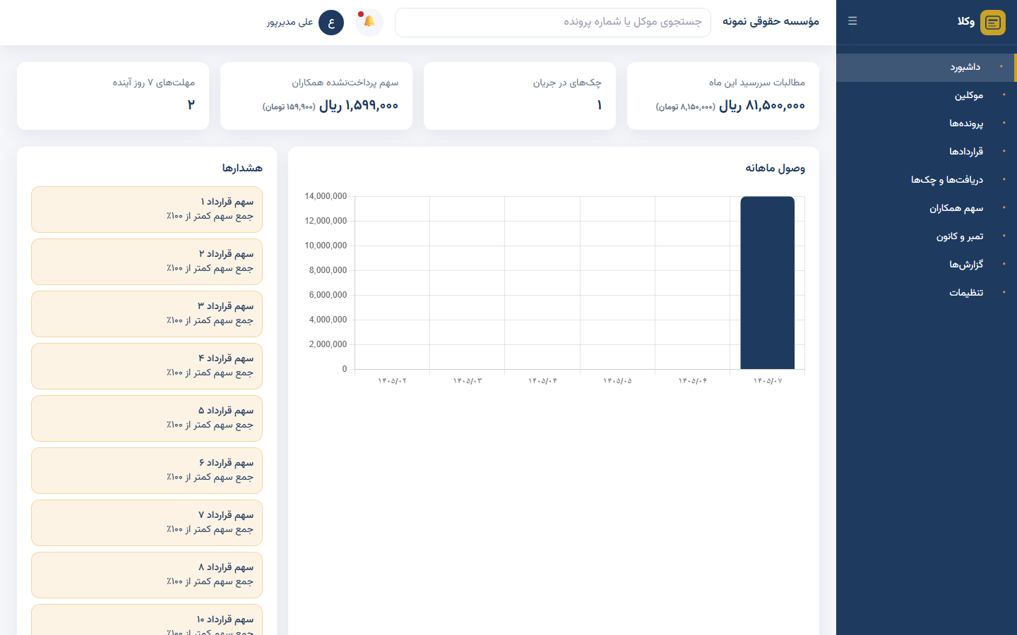Click the ۱,۵۹۹,۰۰۰ ریال amount
Image resolution: width=1017 pixels, height=635 pixels.
point(359,106)
